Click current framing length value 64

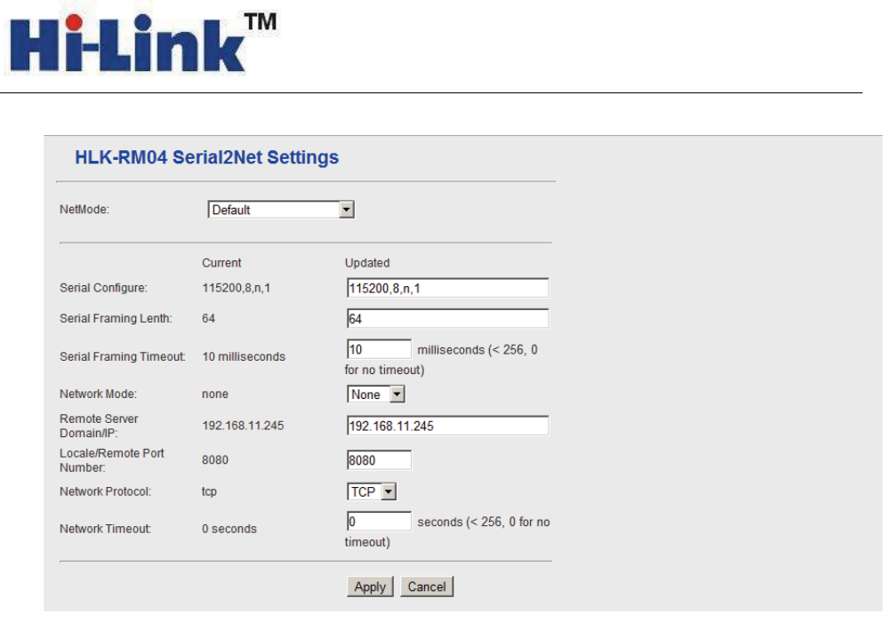coord(208,318)
